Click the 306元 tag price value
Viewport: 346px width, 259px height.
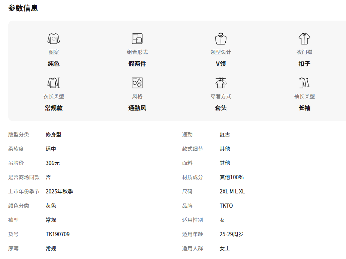click(x=52, y=163)
